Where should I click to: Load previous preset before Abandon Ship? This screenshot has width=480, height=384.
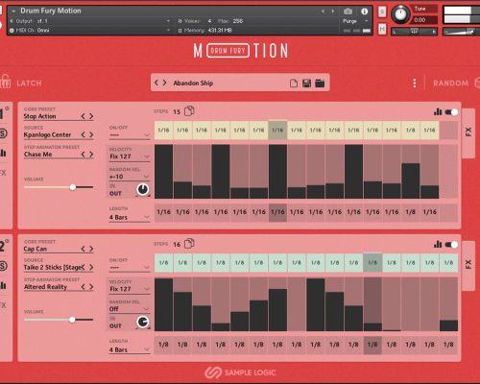[x=156, y=83]
